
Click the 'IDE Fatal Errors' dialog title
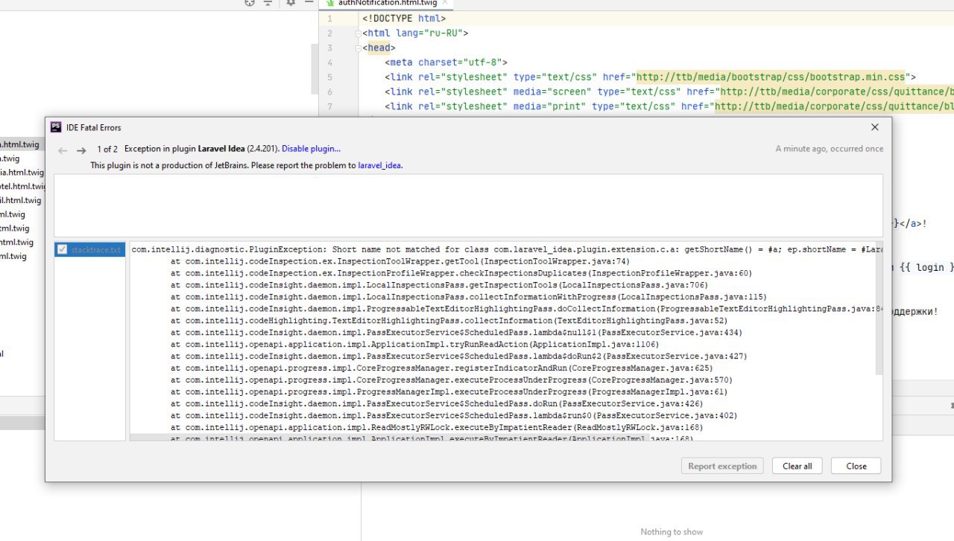(93, 127)
